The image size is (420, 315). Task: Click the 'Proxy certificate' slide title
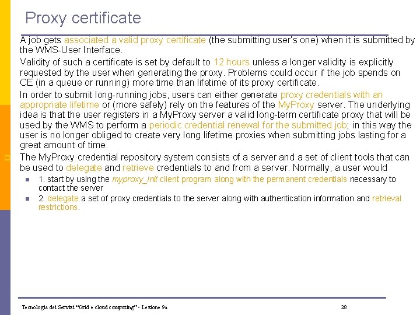point(83,19)
